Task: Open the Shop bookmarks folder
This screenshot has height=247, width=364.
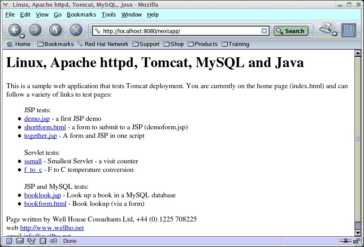Action: click(x=173, y=44)
